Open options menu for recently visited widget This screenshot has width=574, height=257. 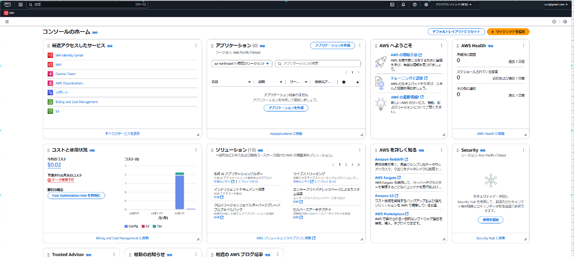(x=196, y=46)
